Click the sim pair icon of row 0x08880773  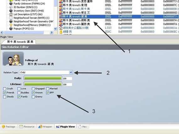61,1
